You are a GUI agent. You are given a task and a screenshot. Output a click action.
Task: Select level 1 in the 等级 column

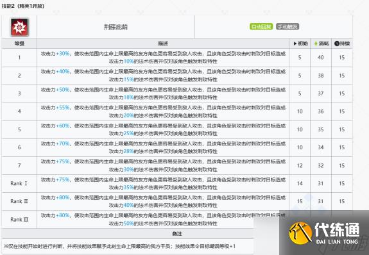pyautogui.click(x=19, y=58)
